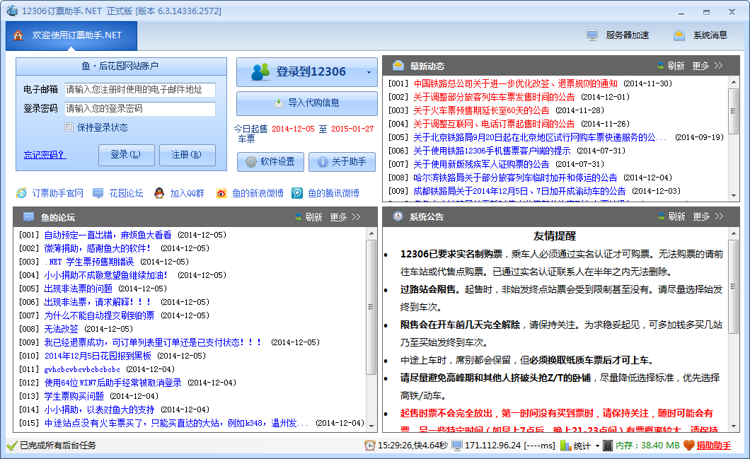Click the refresh icon in 系统公告 panel
The image size is (750, 459).
tap(661, 216)
